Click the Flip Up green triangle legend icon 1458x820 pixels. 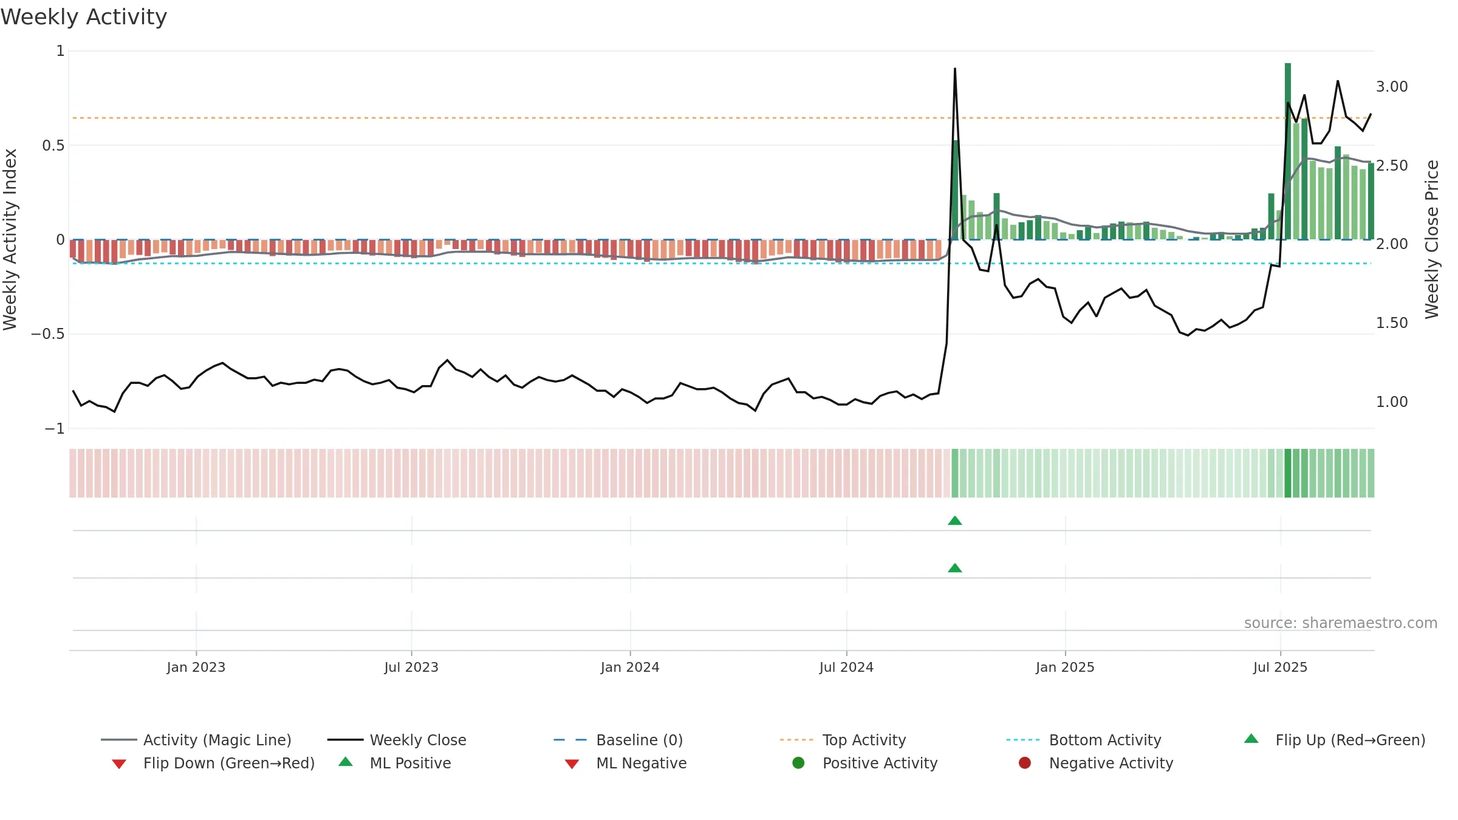point(1251,739)
